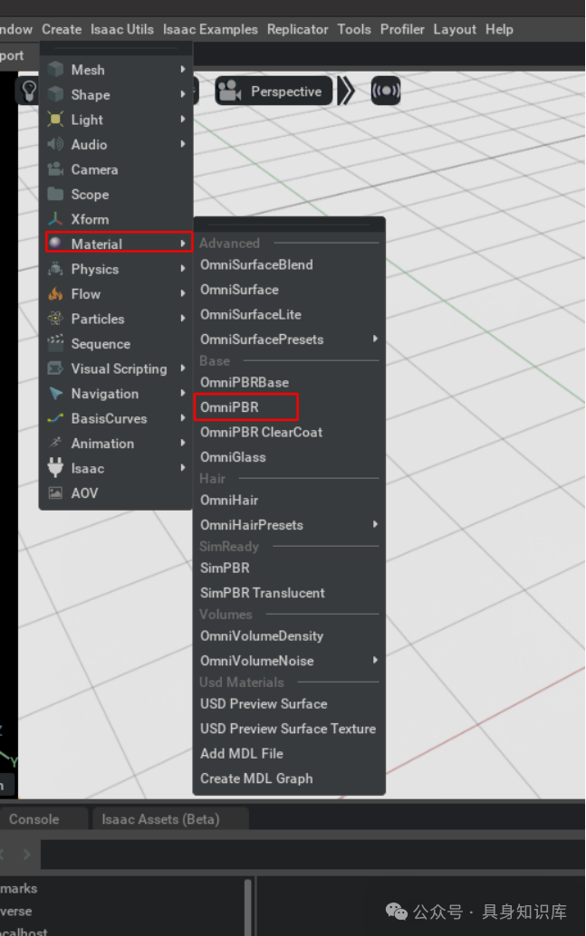
Task: Switch to the Isaac Assets (Beta) tab
Action: pos(160,819)
